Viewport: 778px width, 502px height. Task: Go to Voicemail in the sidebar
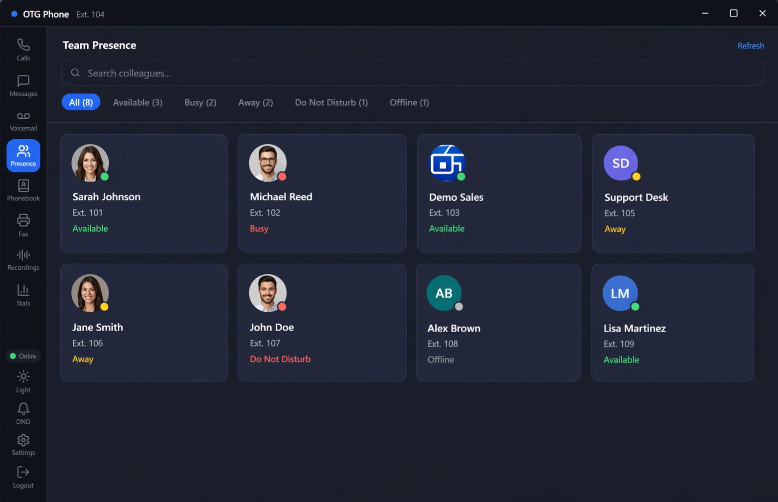(x=23, y=121)
